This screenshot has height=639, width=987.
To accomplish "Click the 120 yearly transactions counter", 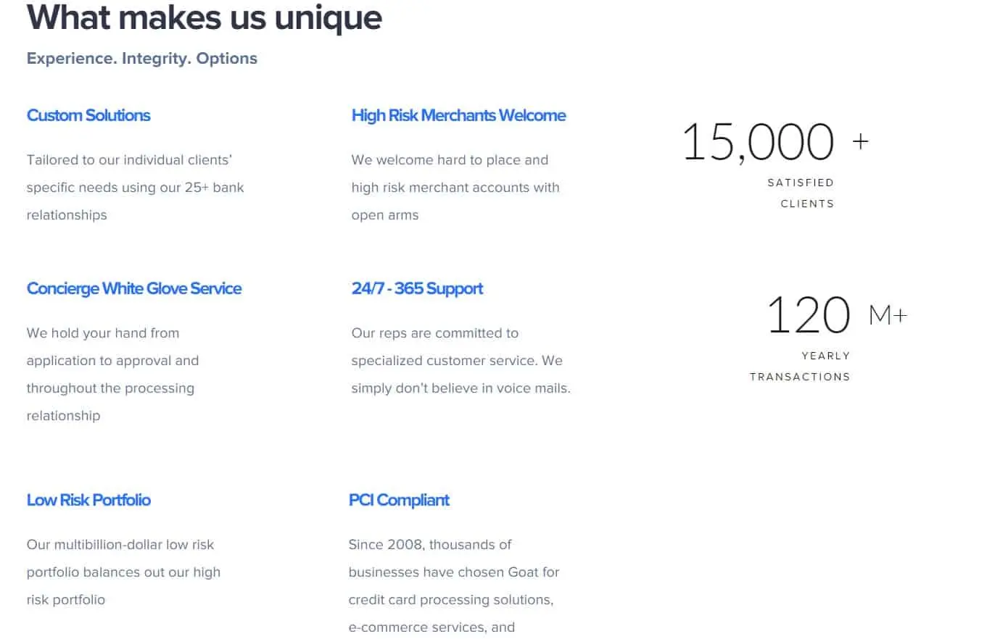I will pos(809,314).
